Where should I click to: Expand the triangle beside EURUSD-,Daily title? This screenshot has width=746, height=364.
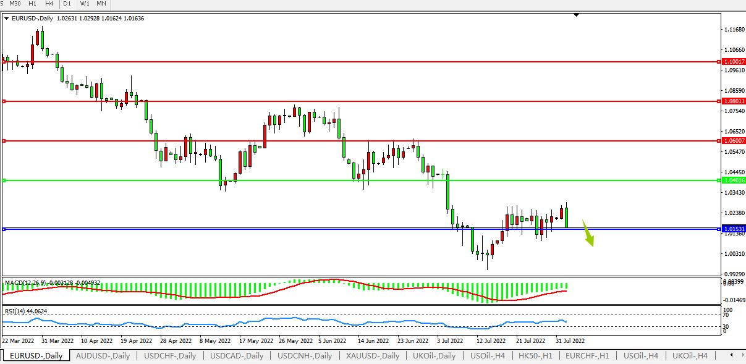6,19
